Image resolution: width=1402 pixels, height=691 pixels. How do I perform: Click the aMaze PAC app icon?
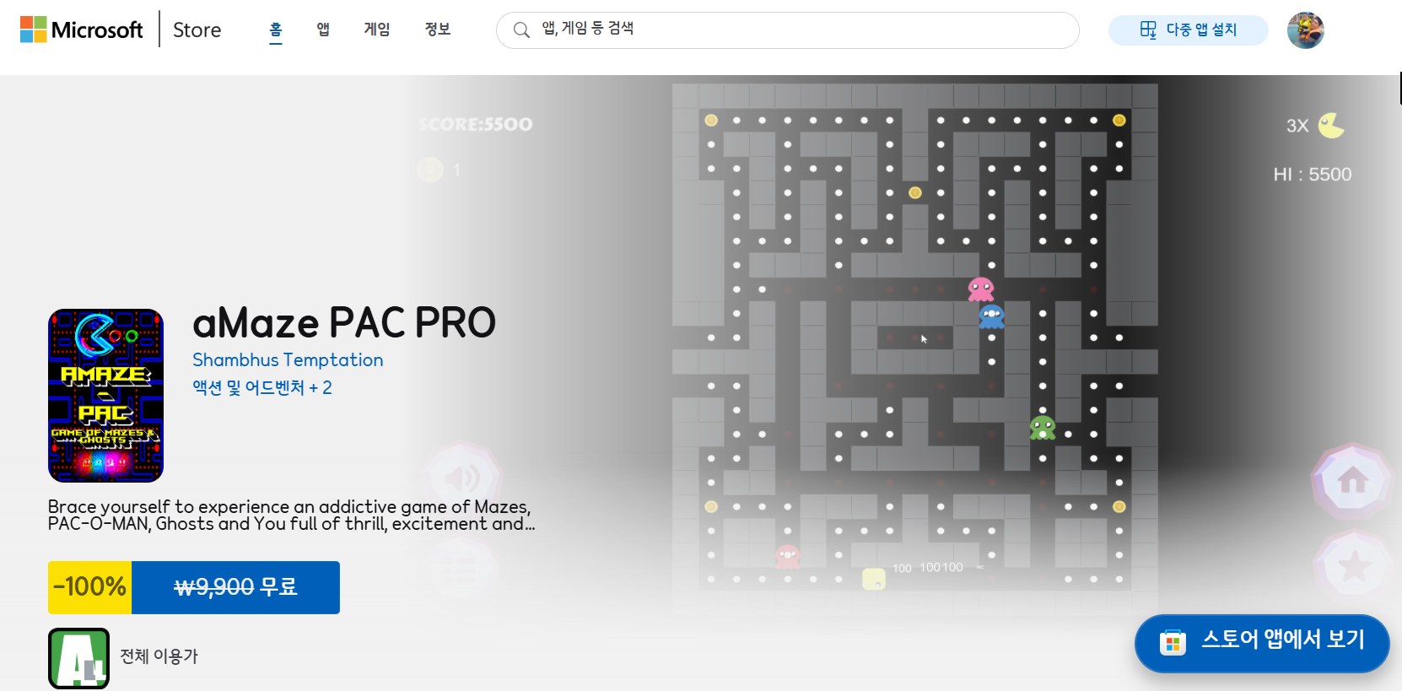point(105,396)
